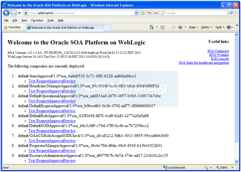Open SOA Suite for healthcare integration link
The height and width of the screenshot is (172, 241).
204,63
